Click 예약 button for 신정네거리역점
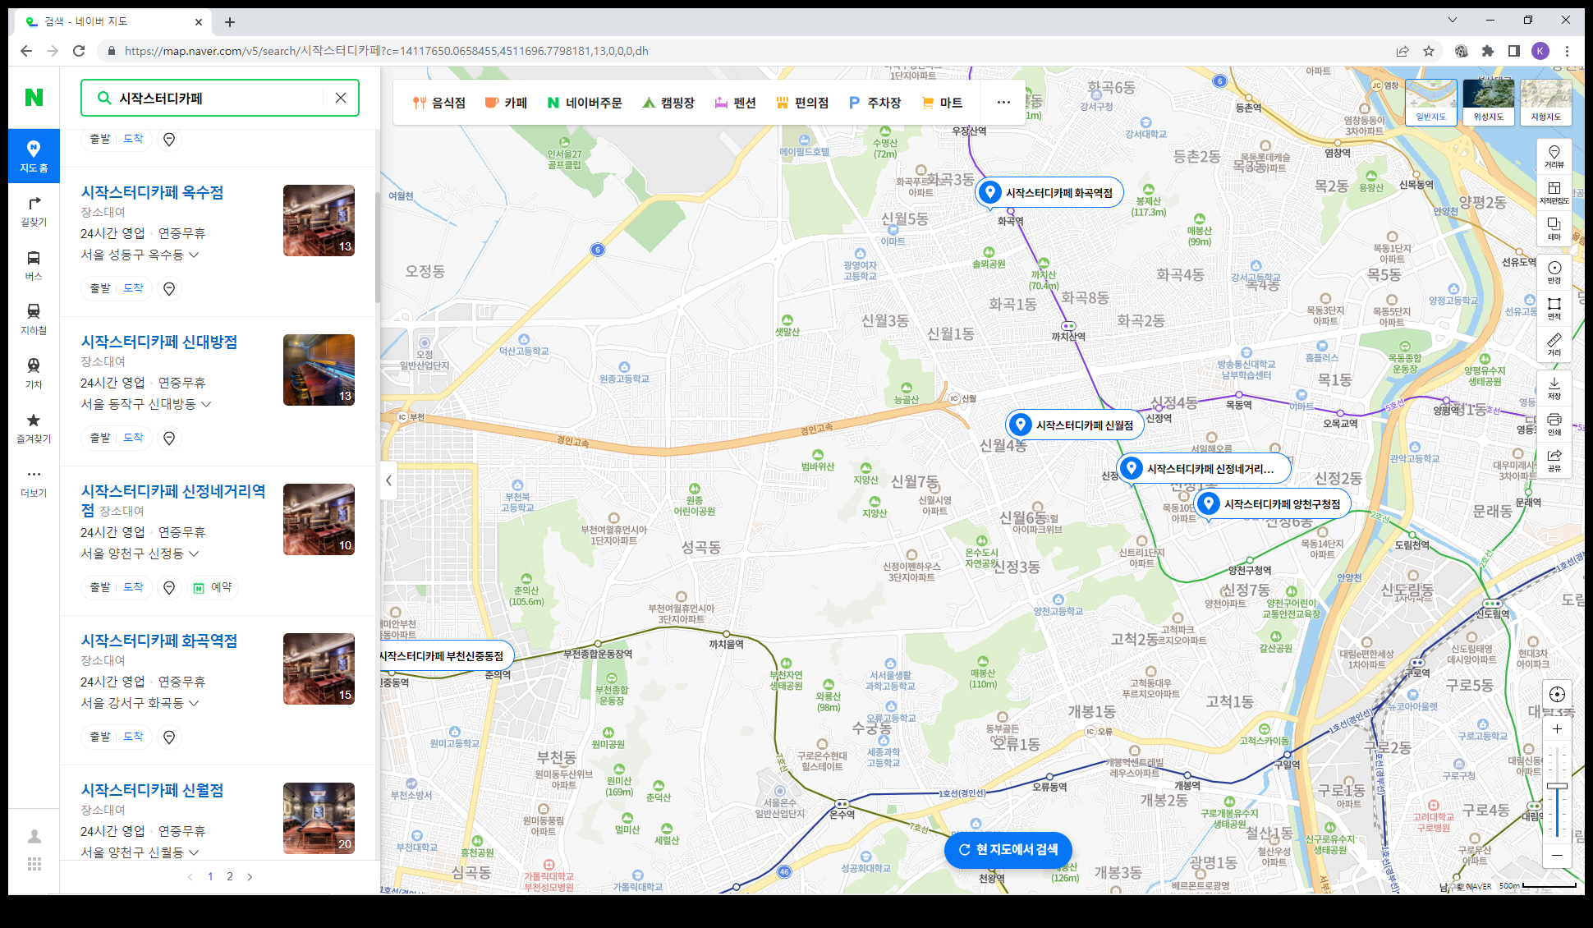 pos(213,587)
